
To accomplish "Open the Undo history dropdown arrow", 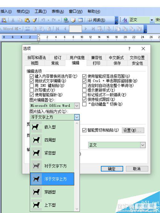I will click(x=48, y=20).
